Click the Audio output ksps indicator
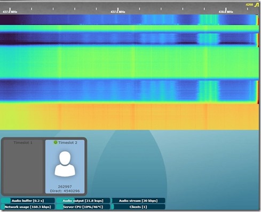Image resolution: width=261 pixels, height=212 pixels. (x=83, y=201)
